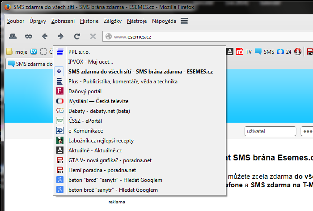Open the Zobrazení menu
The image size is (313, 211).
pyautogui.click(x=63, y=21)
